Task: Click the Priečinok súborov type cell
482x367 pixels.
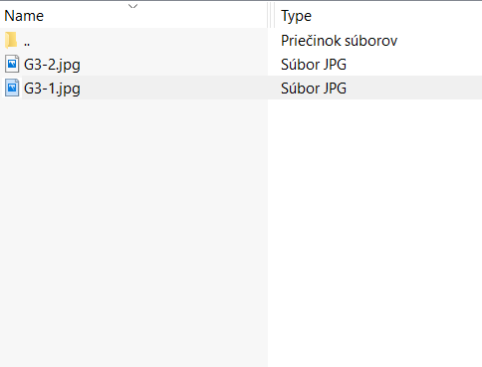Action: (x=339, y=41)
